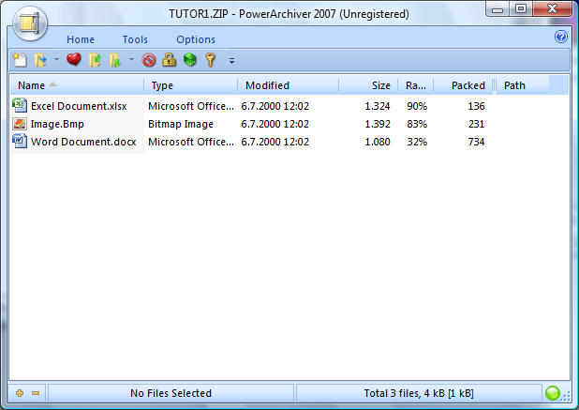The height and width of the screenshot is (410, 579).
Task: Click the minus Deselect icon
Action: 36,393
